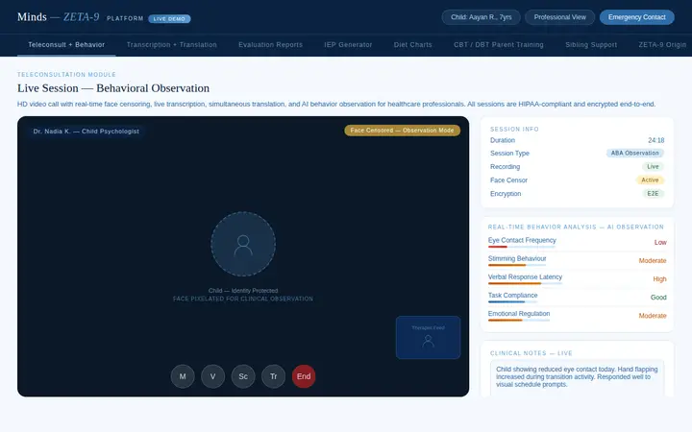Click the High verbal latency rating
The height and width of the screenshot is (432, 692).
pos(659,279)
